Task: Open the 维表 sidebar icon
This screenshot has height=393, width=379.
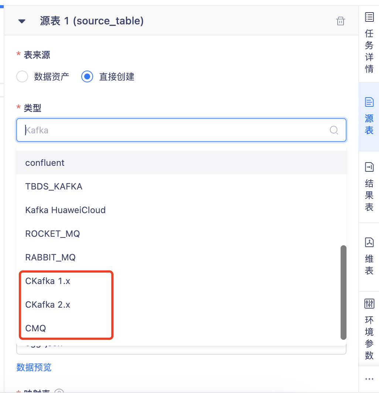Action: tap(369, 242)
